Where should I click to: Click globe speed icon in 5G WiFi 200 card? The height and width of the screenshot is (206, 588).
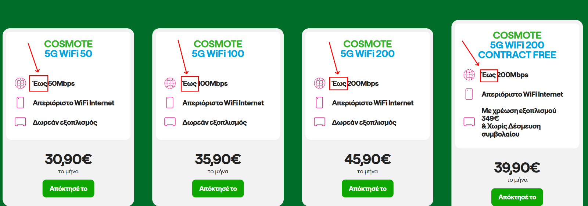319,83
